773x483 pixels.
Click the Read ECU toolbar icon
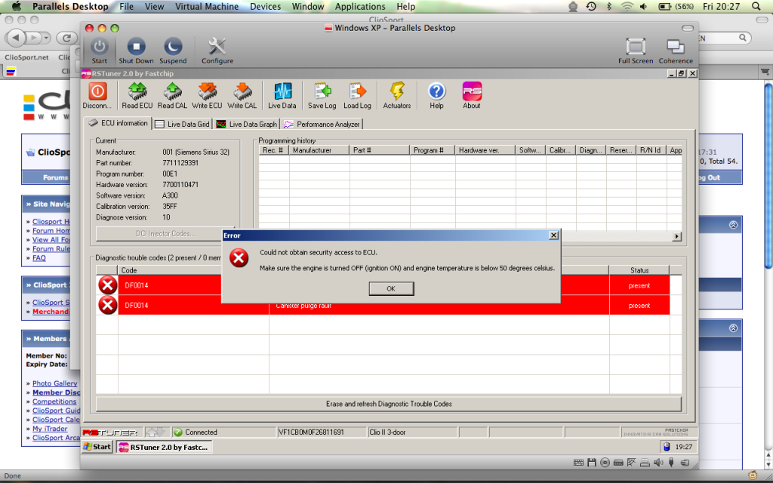[137, 92]
